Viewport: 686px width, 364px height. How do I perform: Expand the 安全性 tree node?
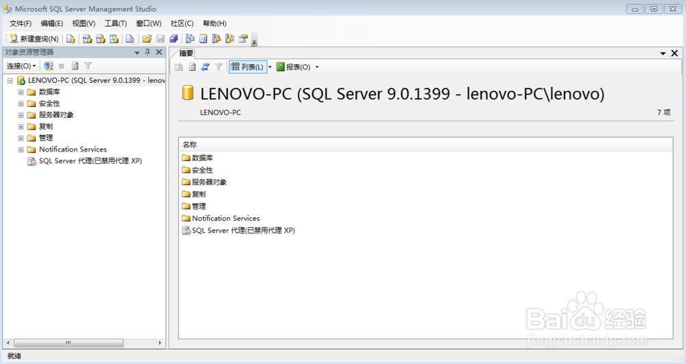pyautogui.click(x=21, y=104)
